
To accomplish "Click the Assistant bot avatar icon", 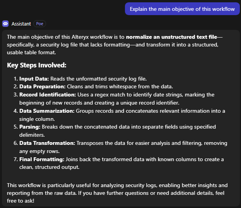I will 5,24.
